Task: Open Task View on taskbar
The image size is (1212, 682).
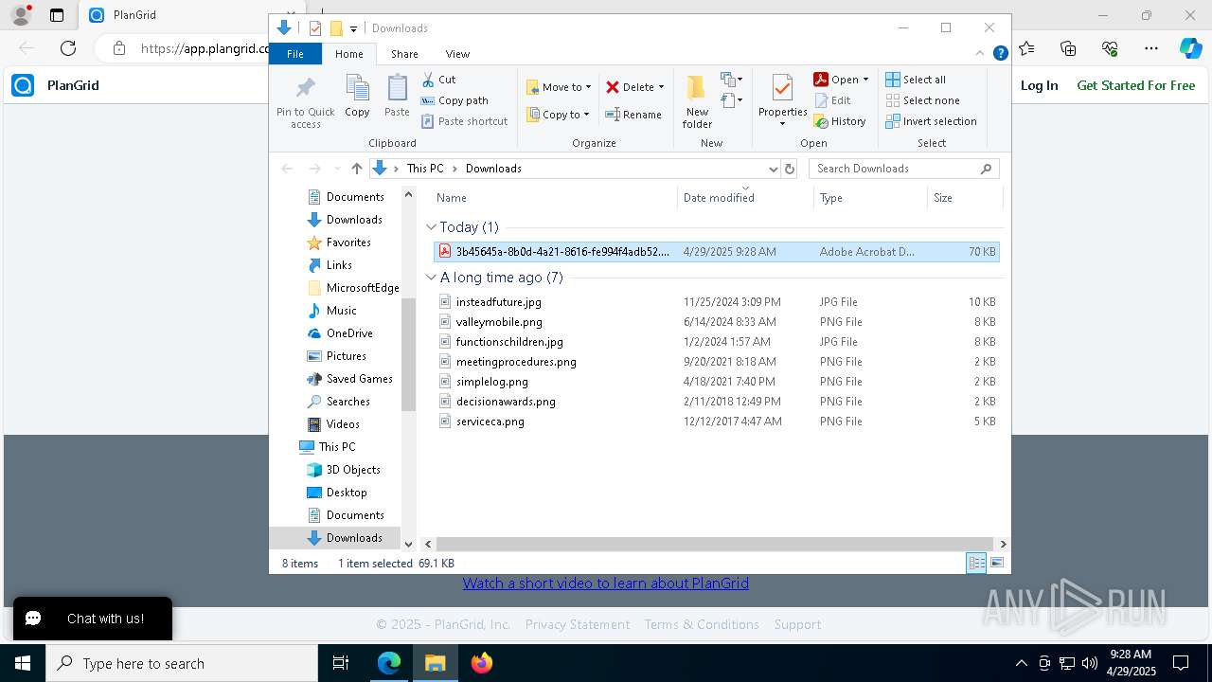Action: (x=341, y=663)
